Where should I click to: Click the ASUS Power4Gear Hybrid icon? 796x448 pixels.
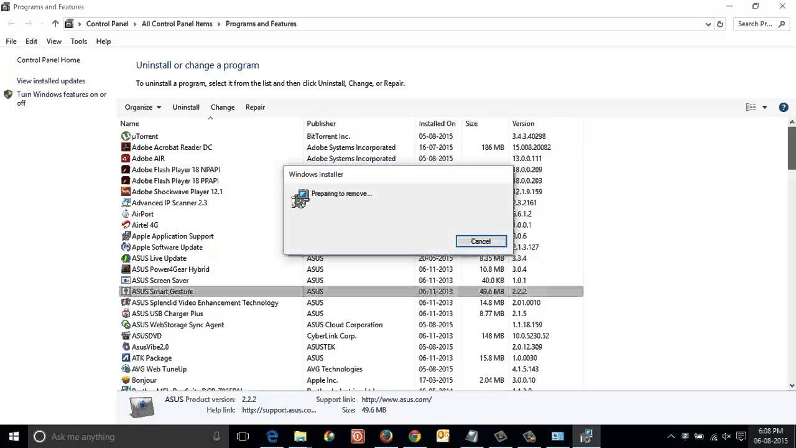coord(126,269)
